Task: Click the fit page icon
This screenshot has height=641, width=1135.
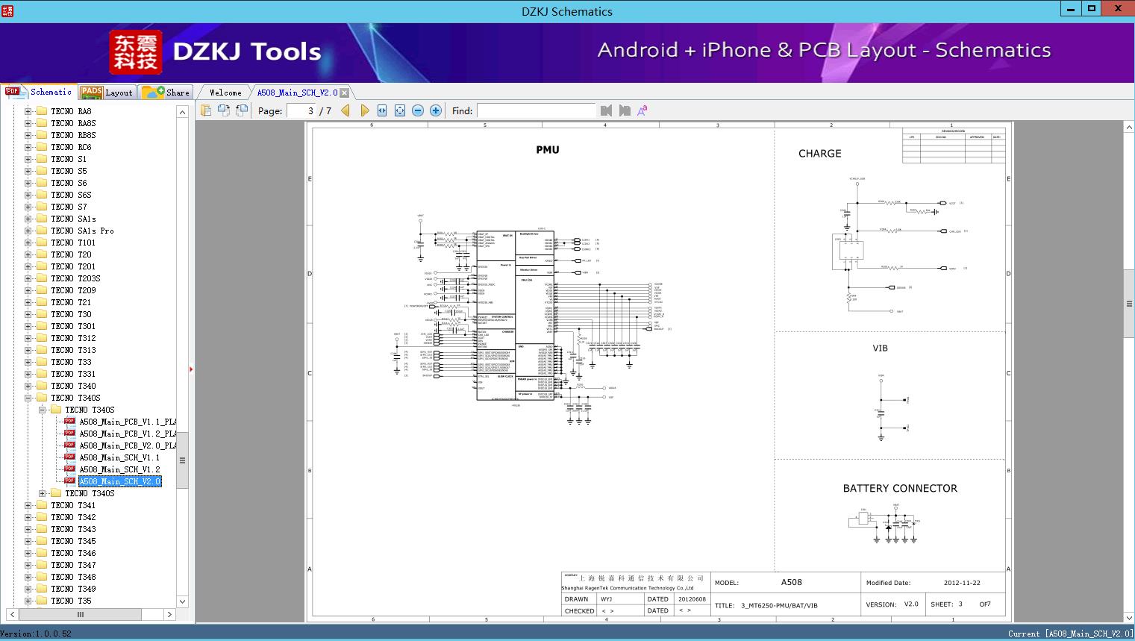Action: [x=400, y=110]
